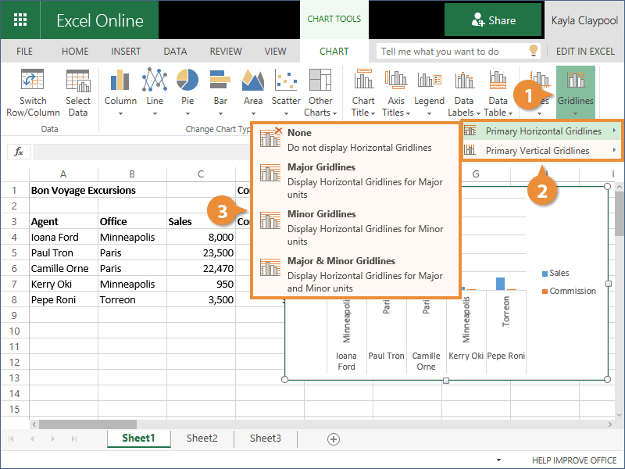Select the Scatter chart icon
Viewport: 625px width, 469px height.
click(x=286, y=81)
